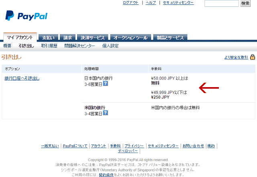Click the 米国の銀行 text

[x=95, y=108]
